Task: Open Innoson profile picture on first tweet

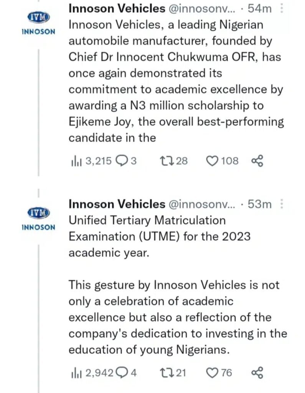Action: coord(38,17)
